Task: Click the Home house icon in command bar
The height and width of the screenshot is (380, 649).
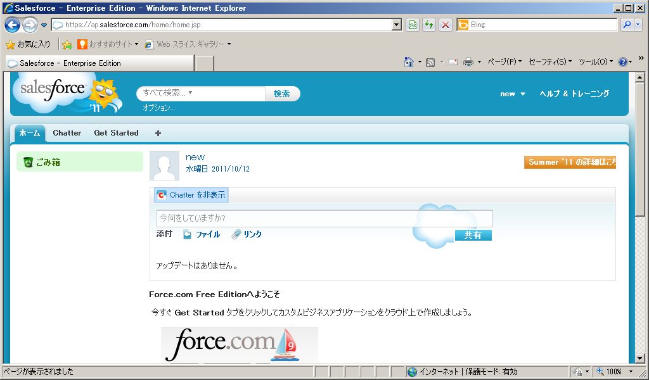Action: point(409,62)
